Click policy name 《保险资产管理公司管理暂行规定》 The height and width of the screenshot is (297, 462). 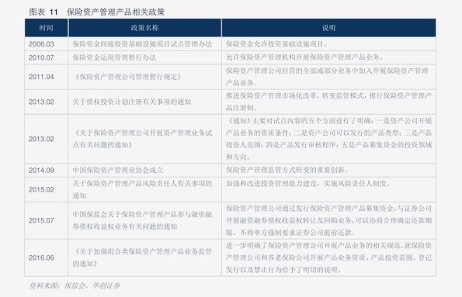click(x=127, y=77)
